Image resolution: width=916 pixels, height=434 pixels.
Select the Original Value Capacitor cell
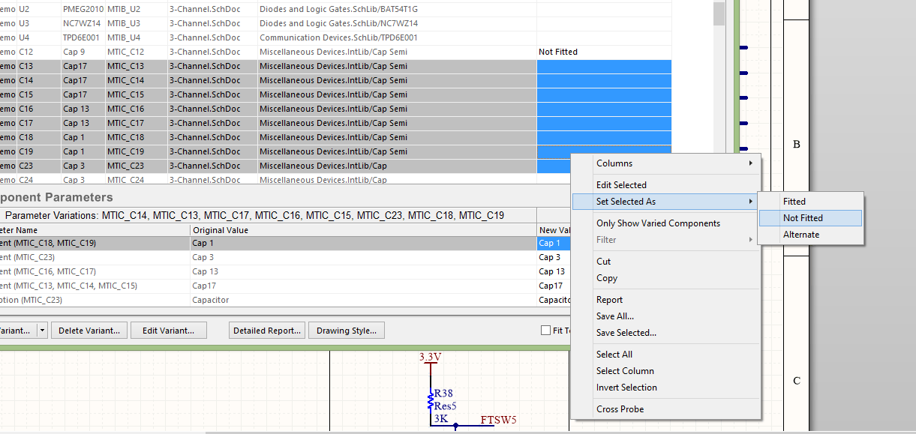pyautogui.click(x=363, y=301)
